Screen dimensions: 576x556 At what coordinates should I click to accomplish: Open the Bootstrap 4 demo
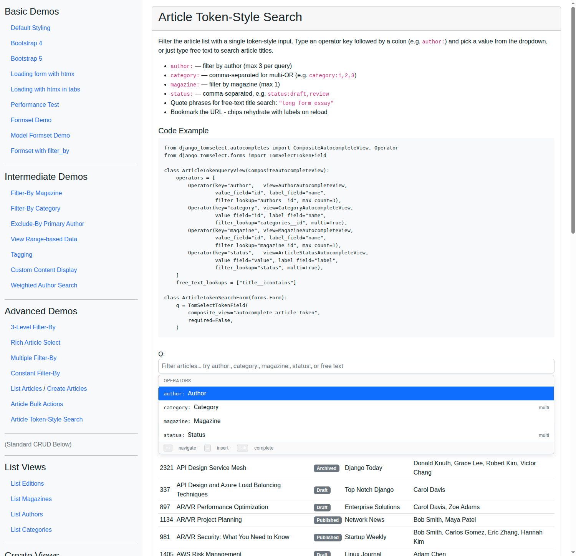[26, 43]
